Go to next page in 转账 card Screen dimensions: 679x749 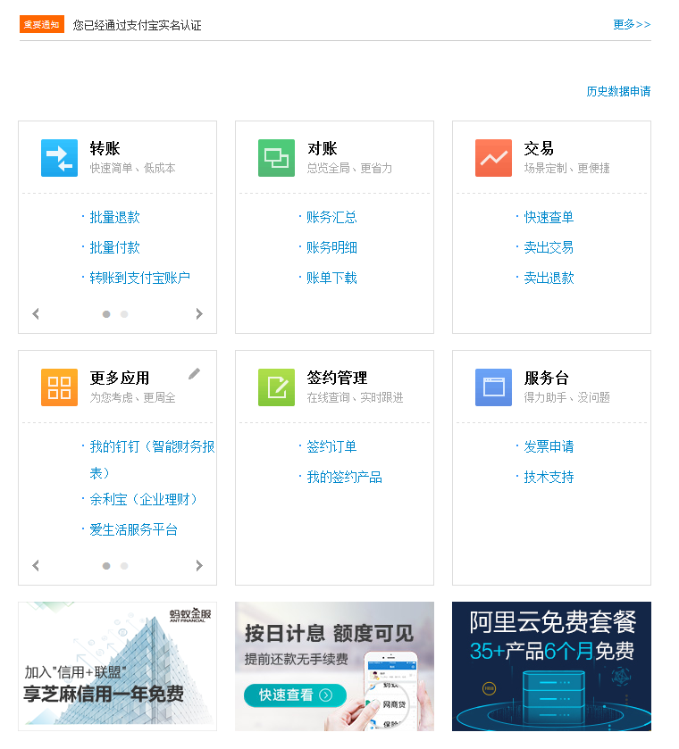click(x=199, y=314)
